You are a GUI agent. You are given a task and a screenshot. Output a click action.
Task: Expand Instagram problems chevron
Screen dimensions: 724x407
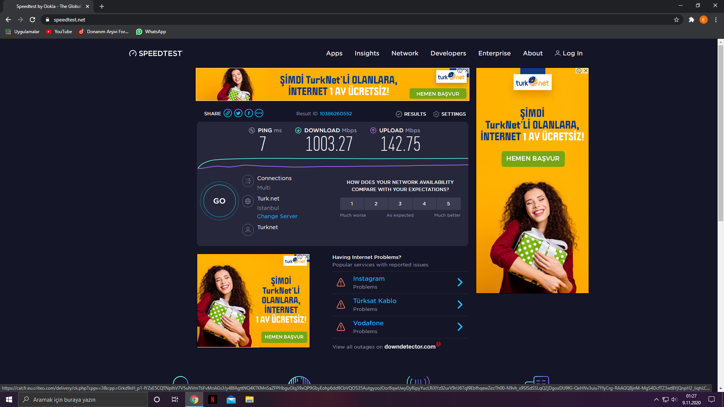click(x=460, y=283)
